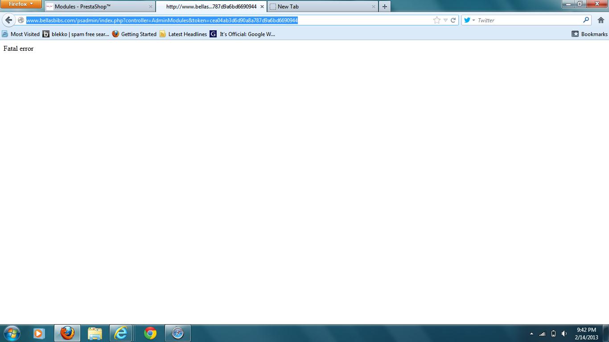Open the Most Visited bookmarks folder
Viewport: 609px width, 342px height.
click(x=21, y=34)
